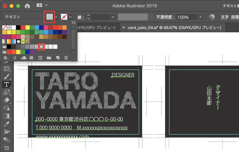Open the recolor artwork wheel icon
Image resolution: width=239 pixels, height=152 pixels.
point(212,17)
